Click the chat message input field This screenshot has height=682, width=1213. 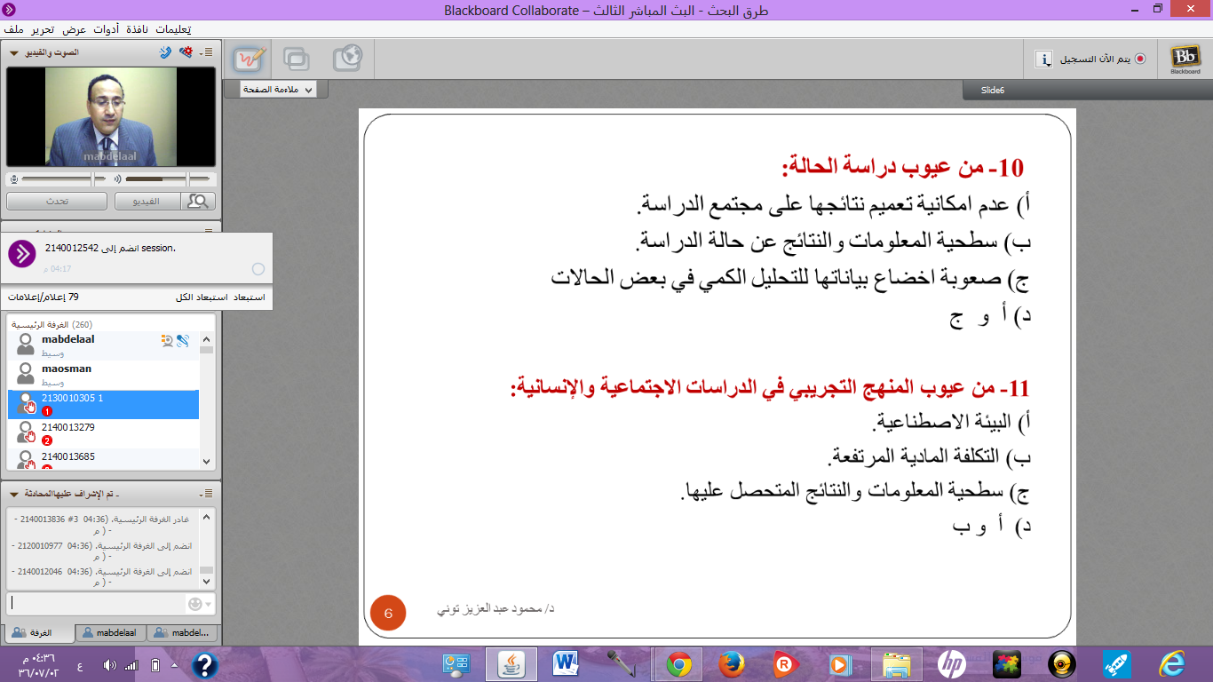[95, 604]
